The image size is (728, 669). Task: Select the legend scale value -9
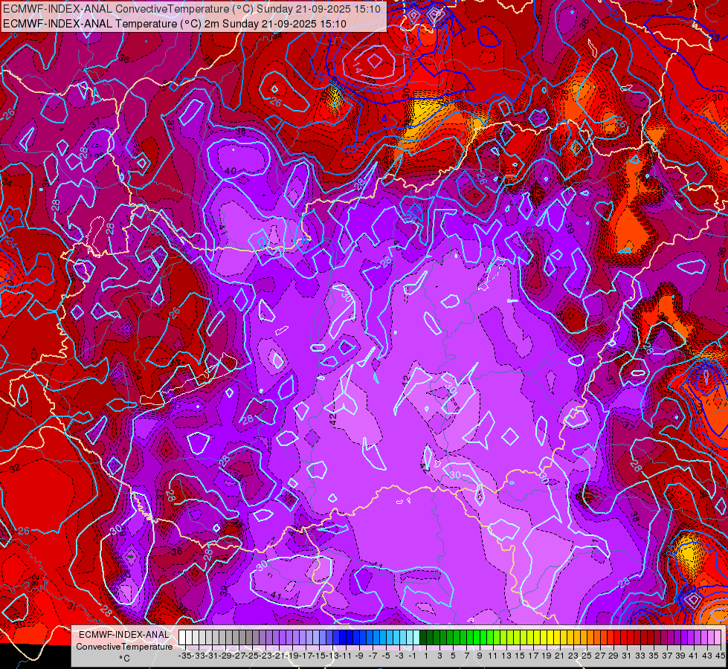click(x=359, y=656)
